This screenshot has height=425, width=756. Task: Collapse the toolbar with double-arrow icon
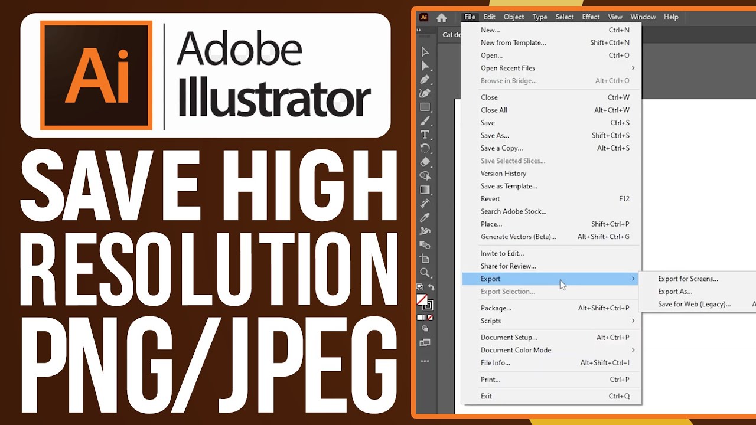click(419, 29)
